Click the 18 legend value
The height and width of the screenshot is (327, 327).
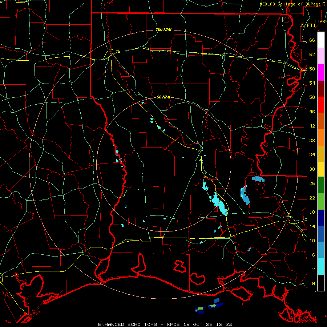click(x=312, y=212)
